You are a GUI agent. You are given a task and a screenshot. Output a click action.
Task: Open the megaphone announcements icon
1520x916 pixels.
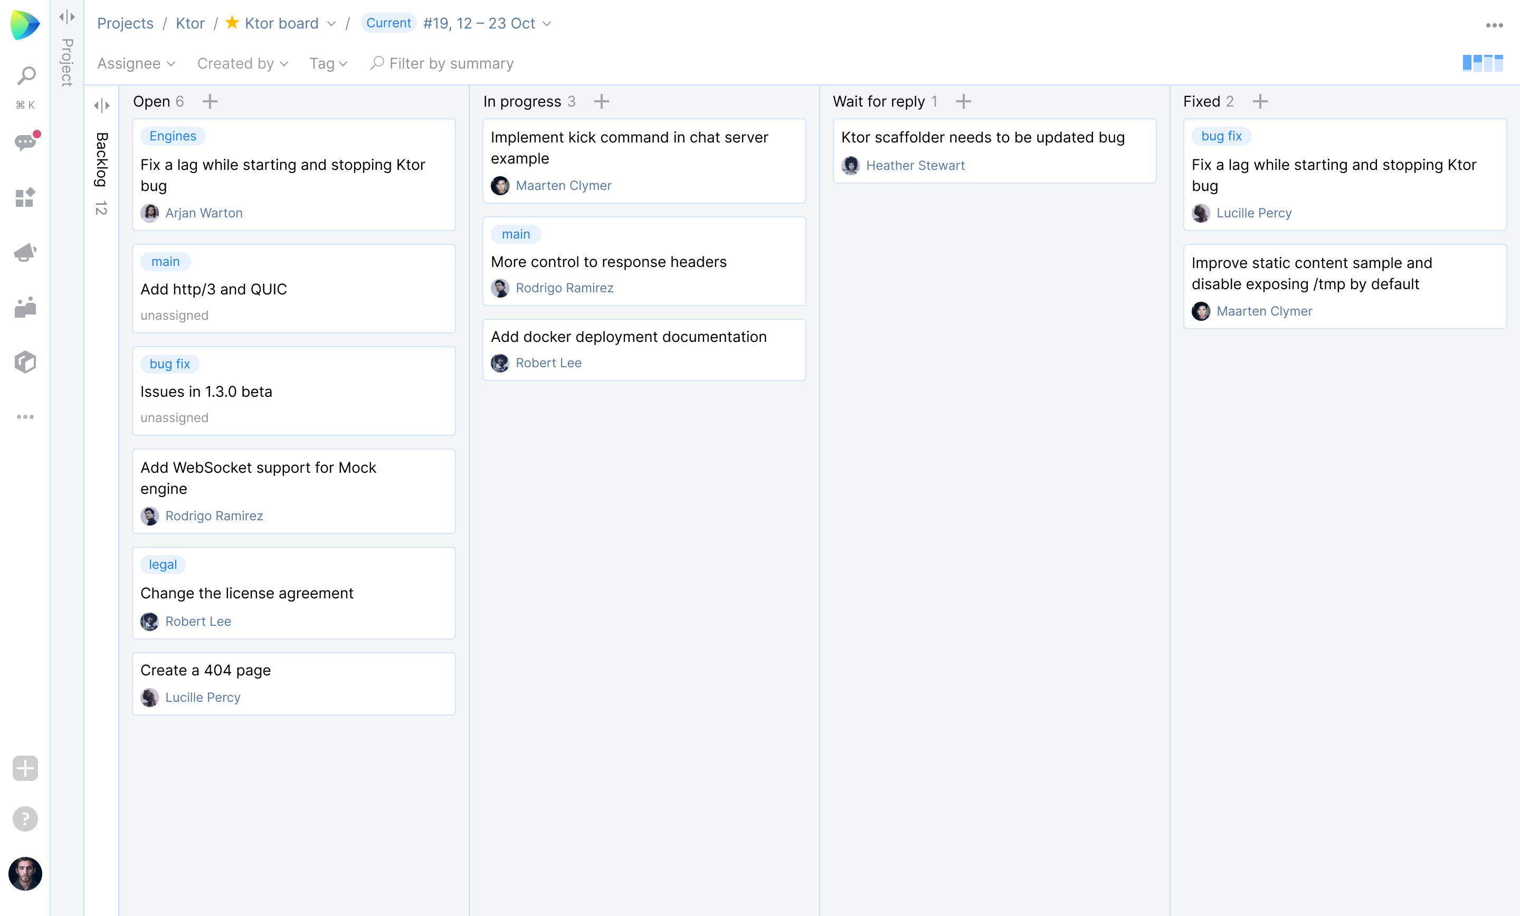click(25, 252)
